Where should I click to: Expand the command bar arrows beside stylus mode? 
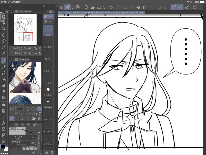[x=73, y=7]
